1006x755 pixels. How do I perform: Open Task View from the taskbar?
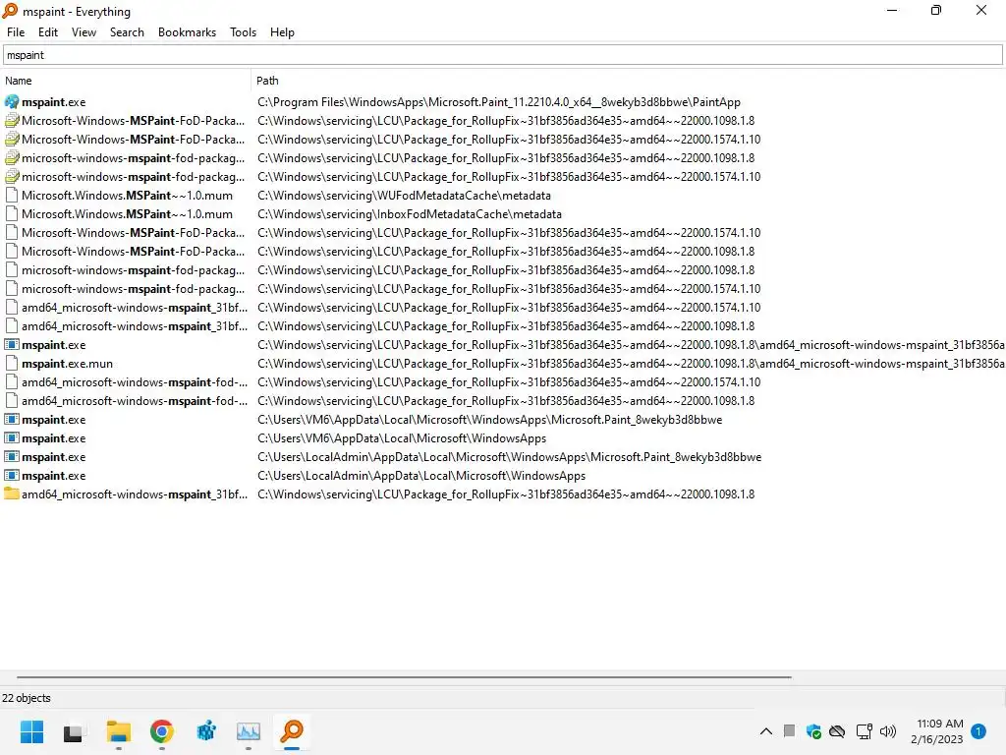(x=73, y=732)
